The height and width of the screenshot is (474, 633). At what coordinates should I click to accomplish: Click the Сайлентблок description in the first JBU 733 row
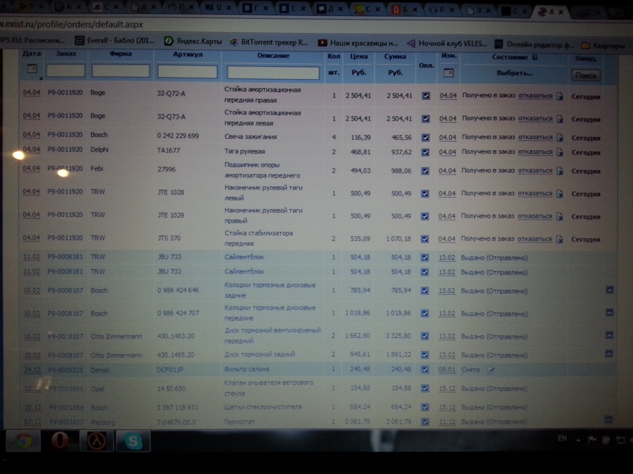pos(244,257)
